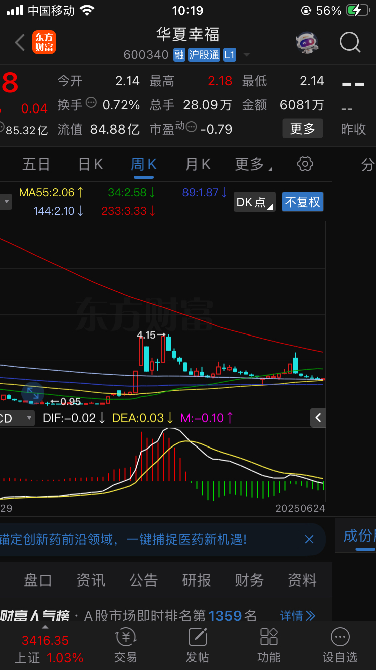Viewport: 376px width, 670px height.
Task: Tap the DEA:0.03 MACD value
Action: point(143,418)
